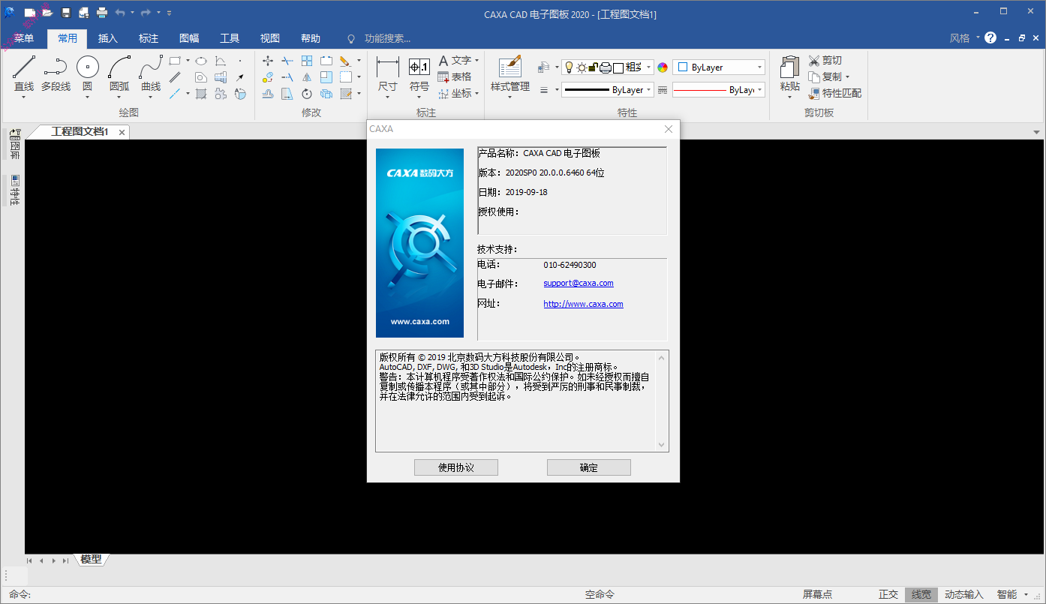The width and height of the screenshot is (1046, 604).
Task: Select the ellipse tool in 绘图 group
Action: 201,61
